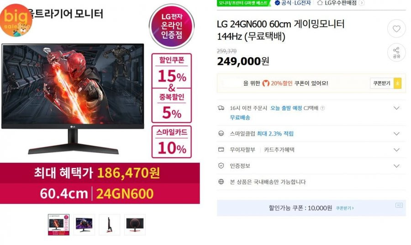This screenshot has width=411, height=245.
Task: Expand the shipping information chevron
Action: [x=396, y=108]
